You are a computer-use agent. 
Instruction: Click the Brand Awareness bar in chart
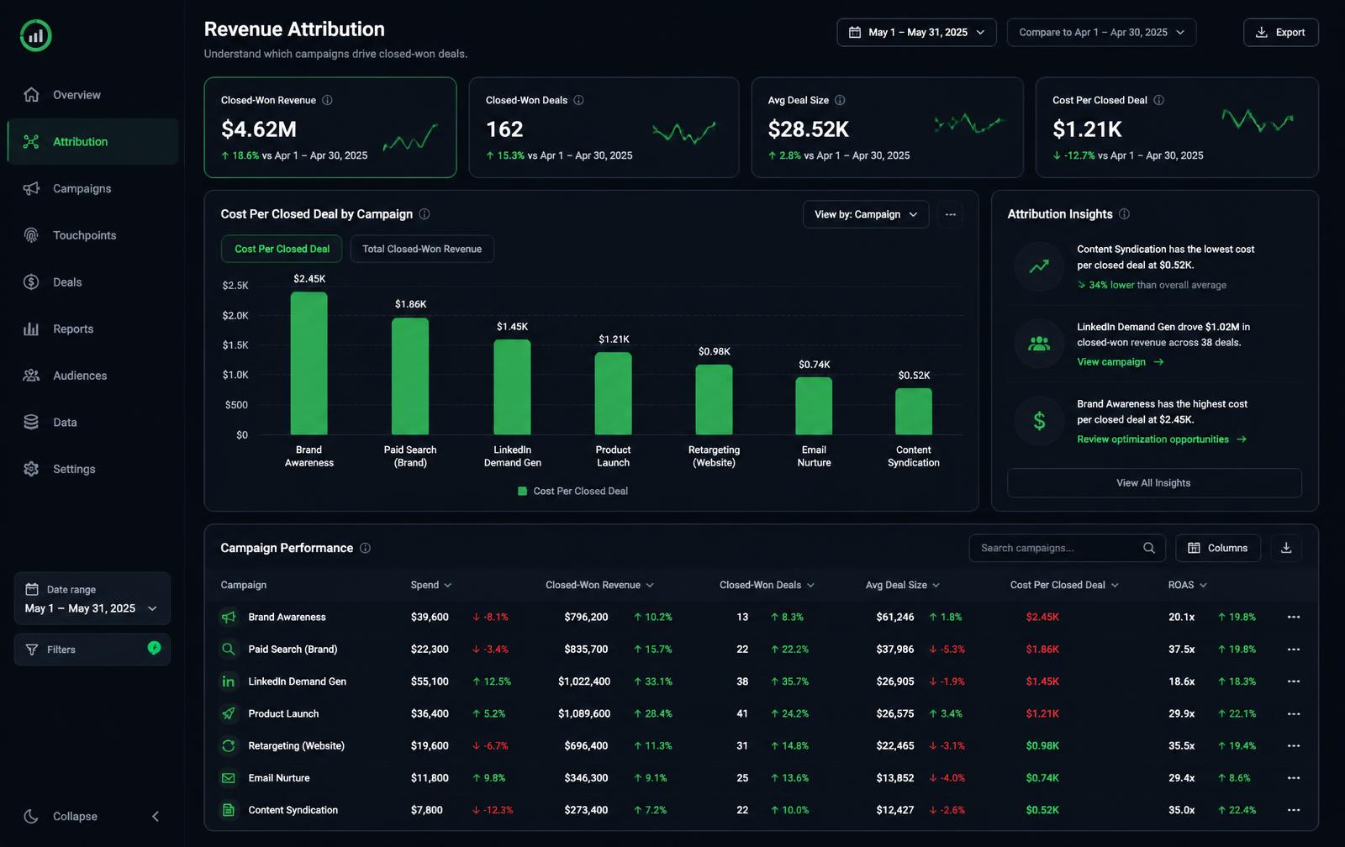tap(309, 363)
